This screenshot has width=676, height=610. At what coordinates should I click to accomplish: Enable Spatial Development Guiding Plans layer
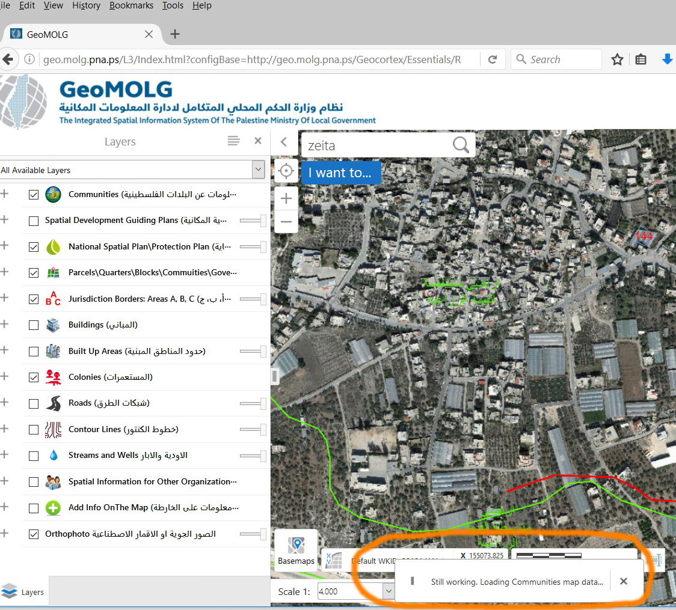pos(34,221)
